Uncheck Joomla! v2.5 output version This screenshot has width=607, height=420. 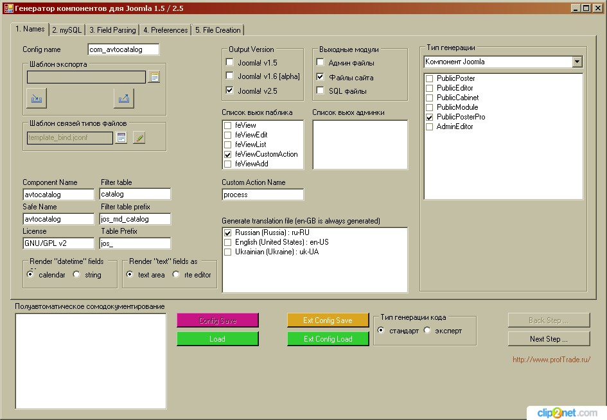point(229,90)
